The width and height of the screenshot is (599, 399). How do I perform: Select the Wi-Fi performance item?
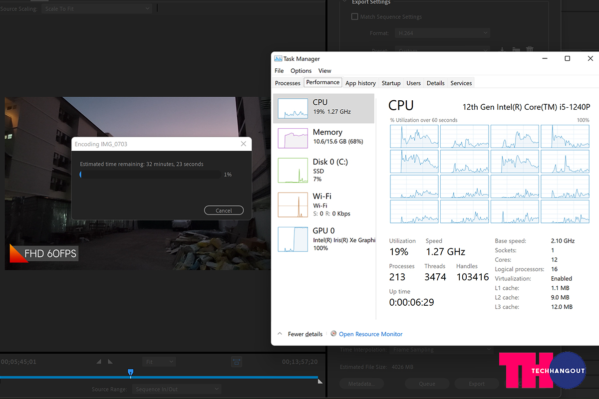click(324, 204)
